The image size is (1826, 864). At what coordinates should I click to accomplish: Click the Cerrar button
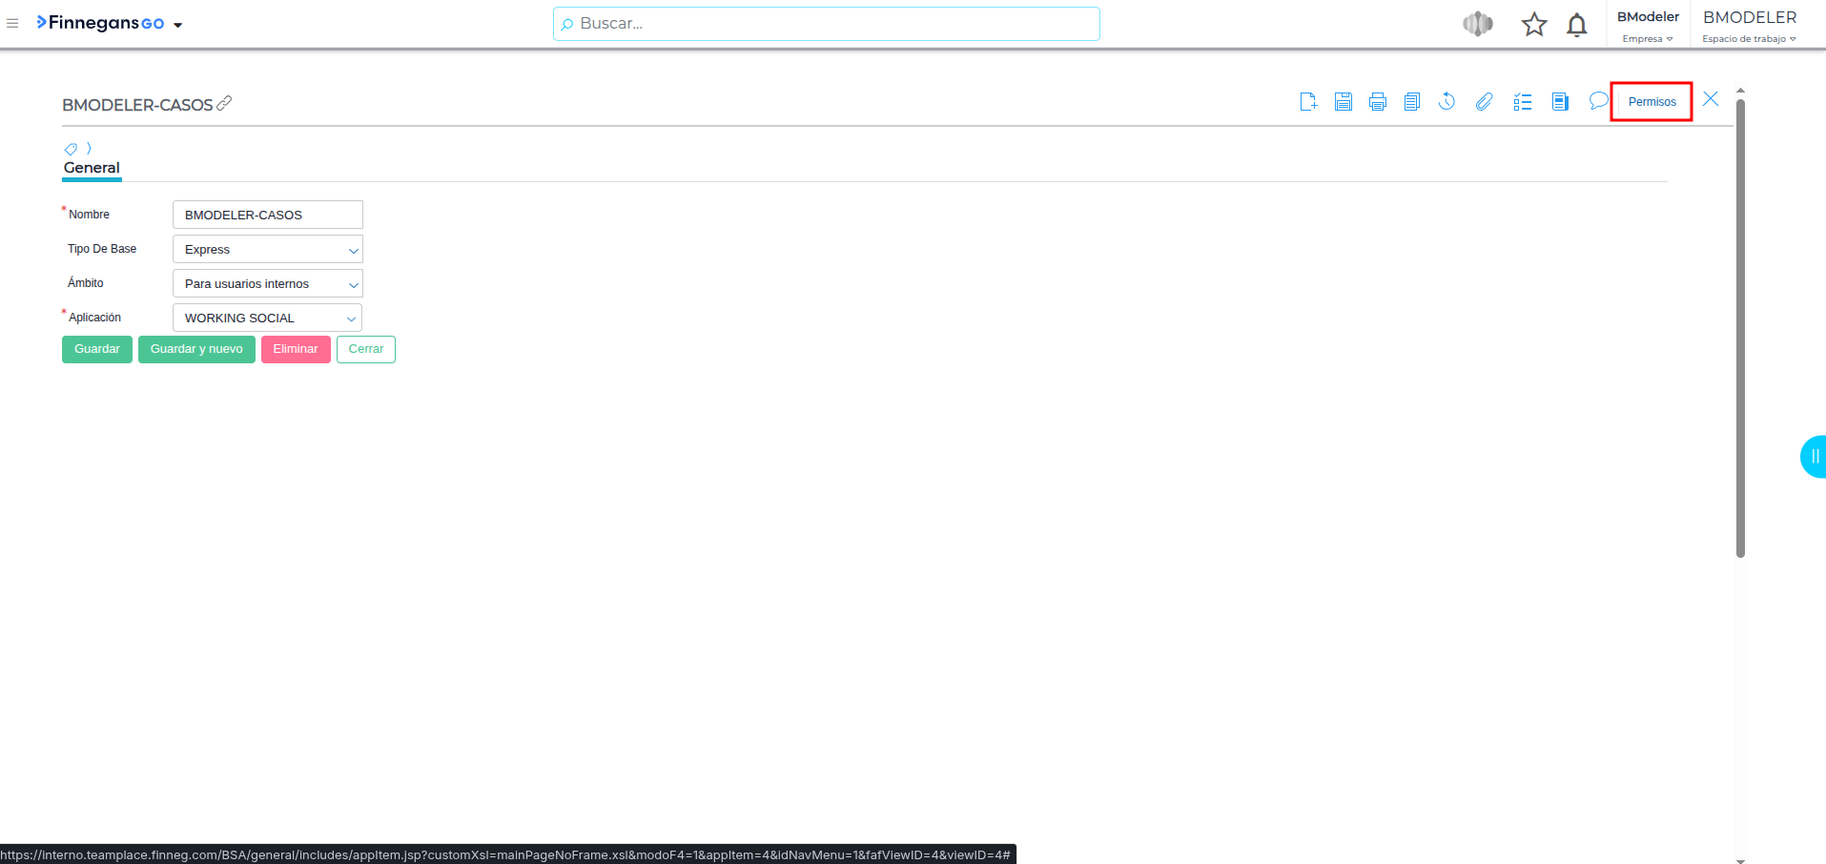[366, 349]
